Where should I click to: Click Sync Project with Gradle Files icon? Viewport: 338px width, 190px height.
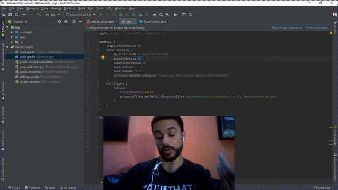(155, 15)
